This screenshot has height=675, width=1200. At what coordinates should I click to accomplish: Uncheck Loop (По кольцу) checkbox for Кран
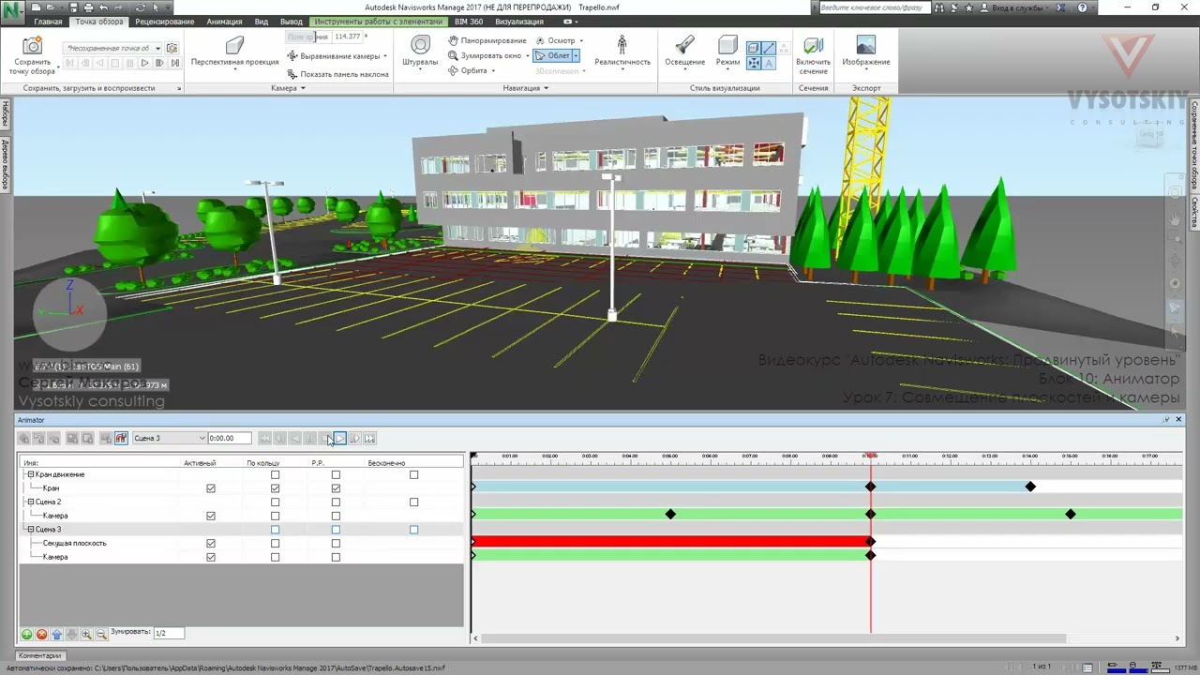[x=275, y=488]
